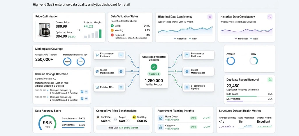Click the E-commerce Pipeline output node
The width and height of the screenshot is (299, 136).
[198, 87]
